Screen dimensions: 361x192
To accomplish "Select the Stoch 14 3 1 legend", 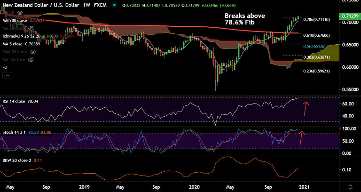I will [14, 132].
